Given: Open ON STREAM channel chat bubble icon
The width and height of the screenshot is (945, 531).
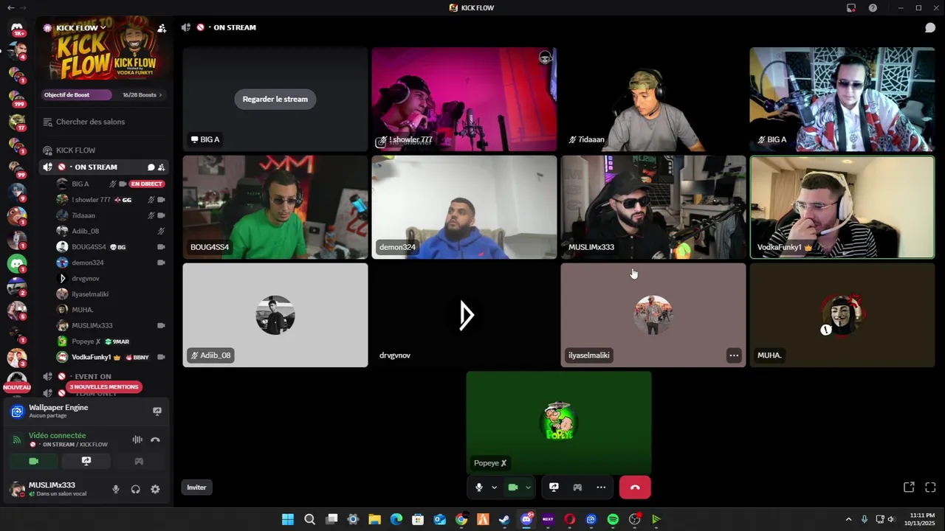Looking at the screenshot, I should 151,167.
